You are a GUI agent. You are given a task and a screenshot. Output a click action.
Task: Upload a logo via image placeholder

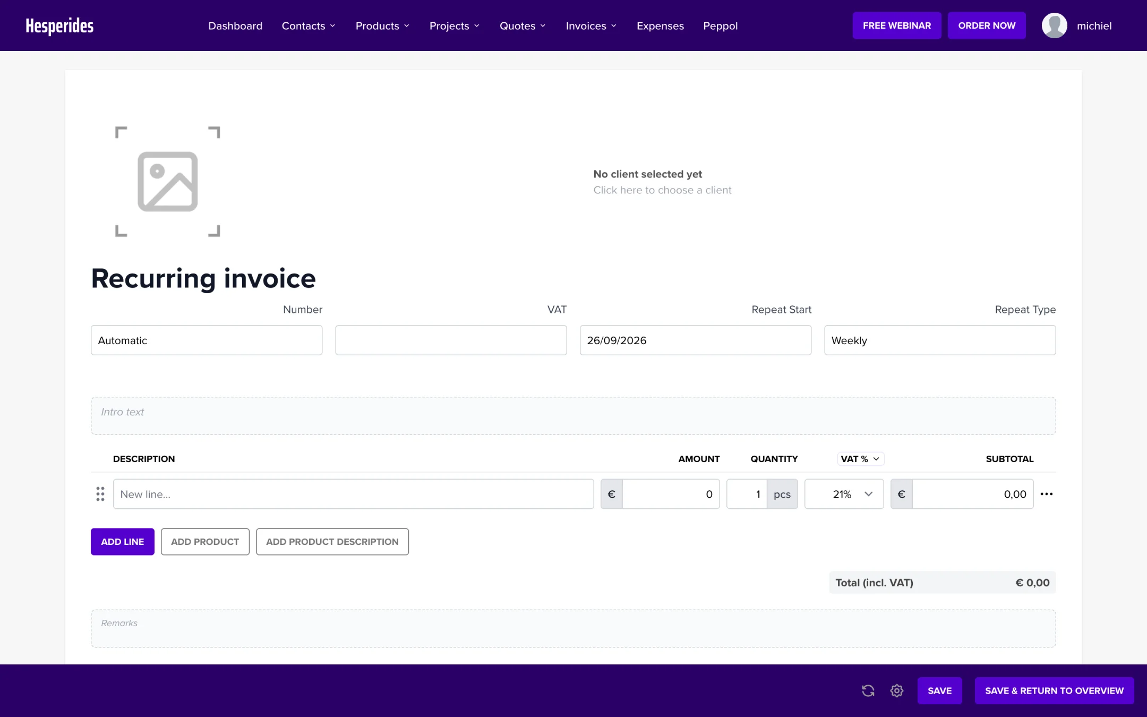point(167,182)
